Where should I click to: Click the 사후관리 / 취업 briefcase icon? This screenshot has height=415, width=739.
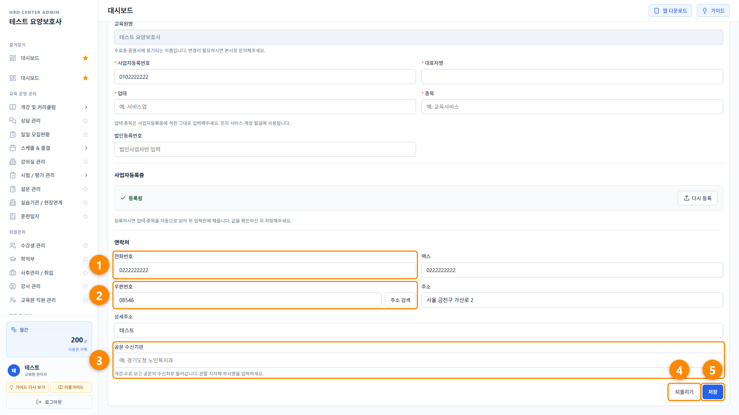click(13, 273)
